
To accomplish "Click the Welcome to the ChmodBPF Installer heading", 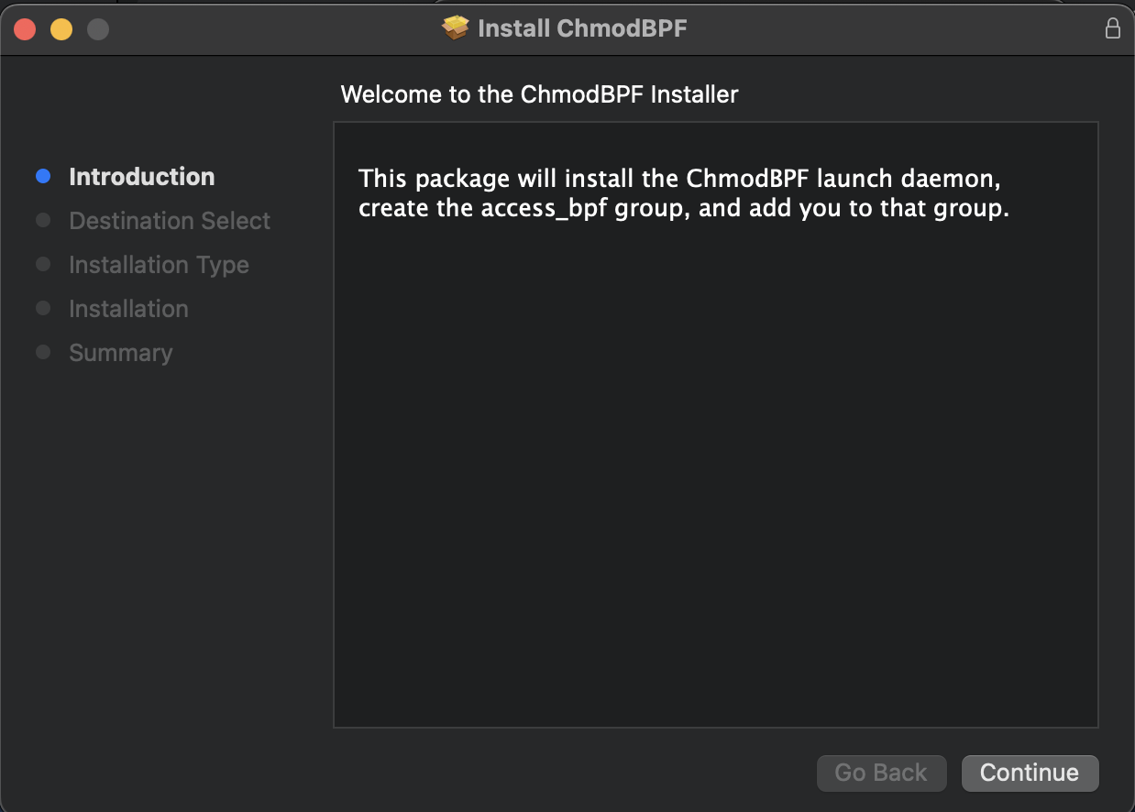I will click(539, 94).
